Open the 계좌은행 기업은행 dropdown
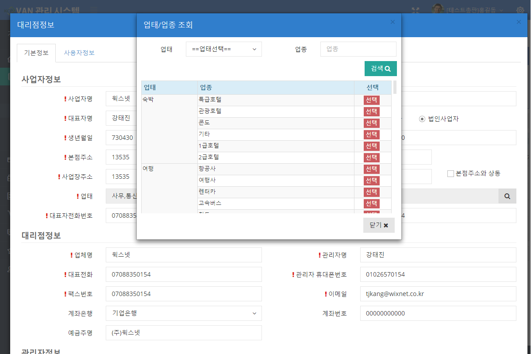 point(184,313)
